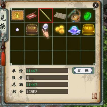Select the golden treasure map icon

17,15
